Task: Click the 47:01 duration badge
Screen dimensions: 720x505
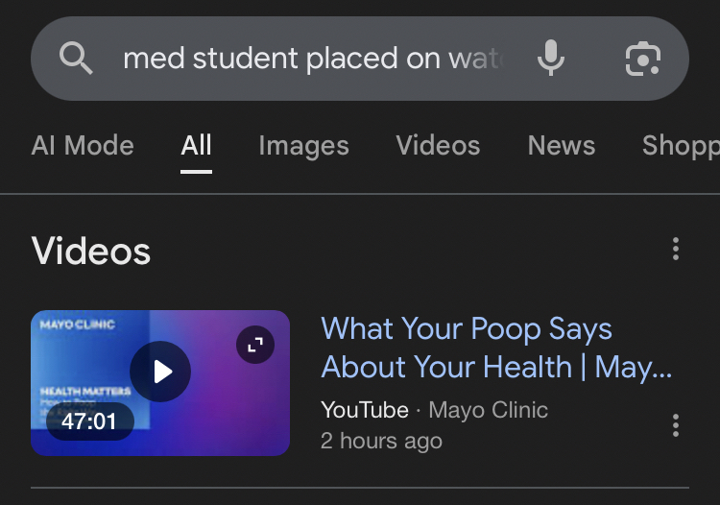Action: pyautogui.click(x=89, y=421)
